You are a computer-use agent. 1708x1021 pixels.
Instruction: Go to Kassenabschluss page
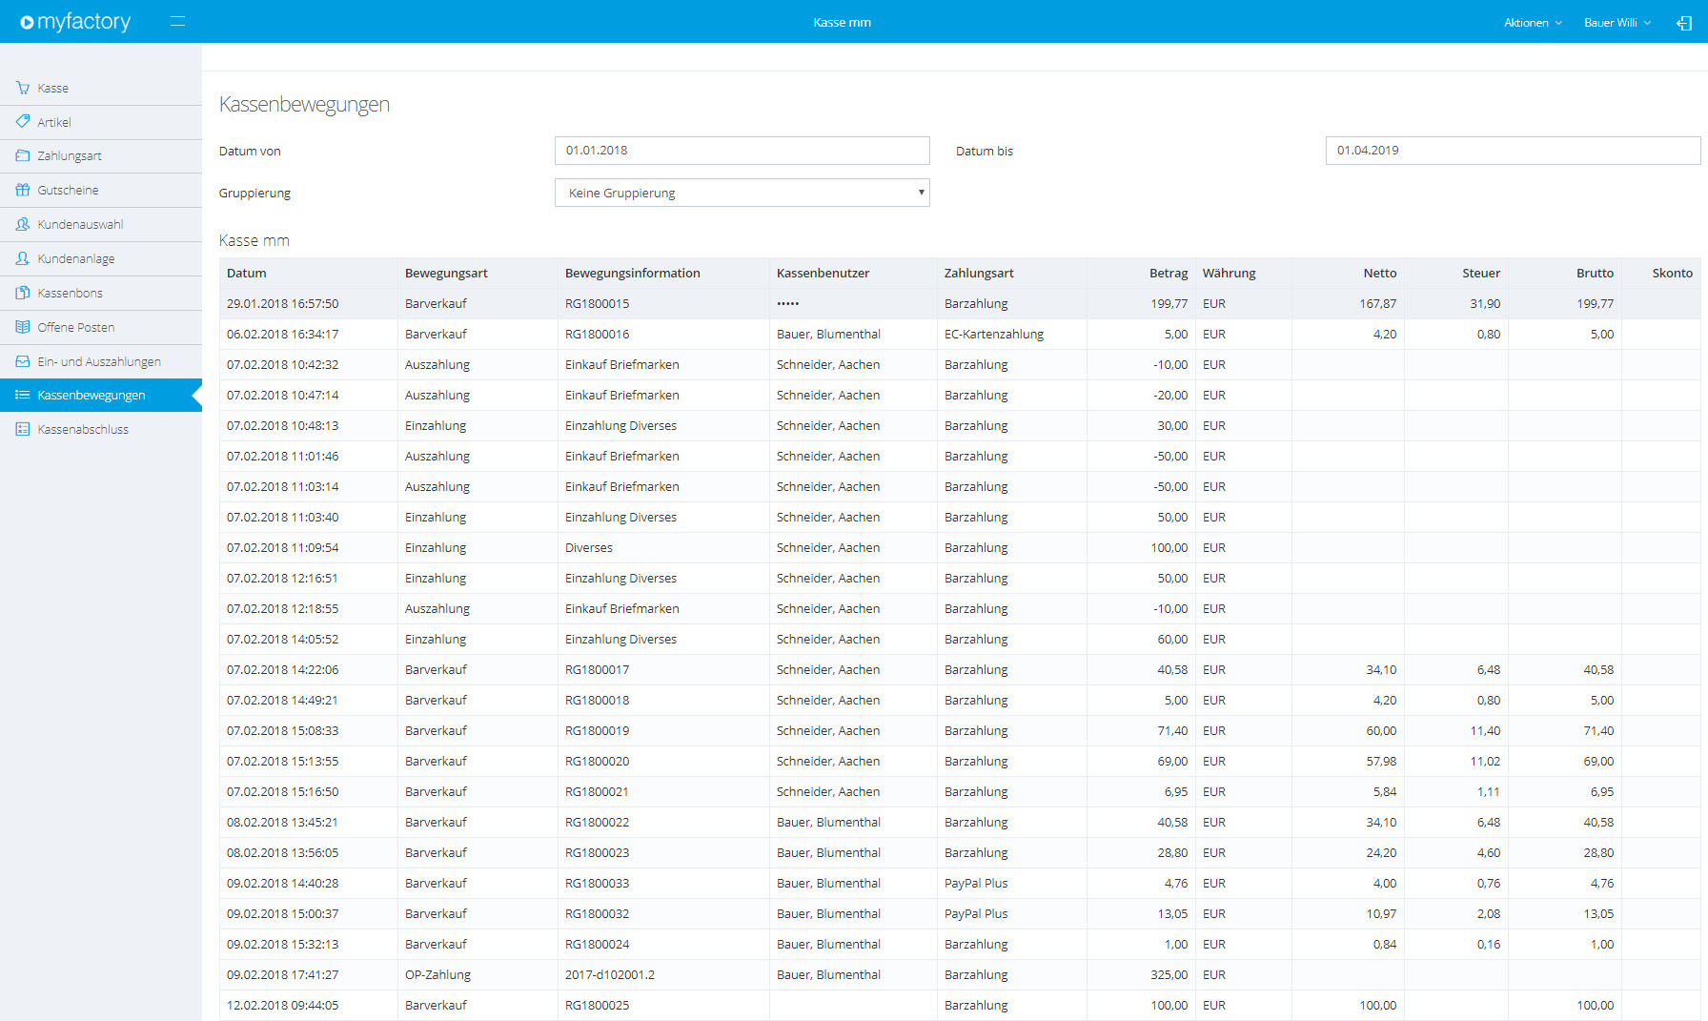(x=101, y=429)
